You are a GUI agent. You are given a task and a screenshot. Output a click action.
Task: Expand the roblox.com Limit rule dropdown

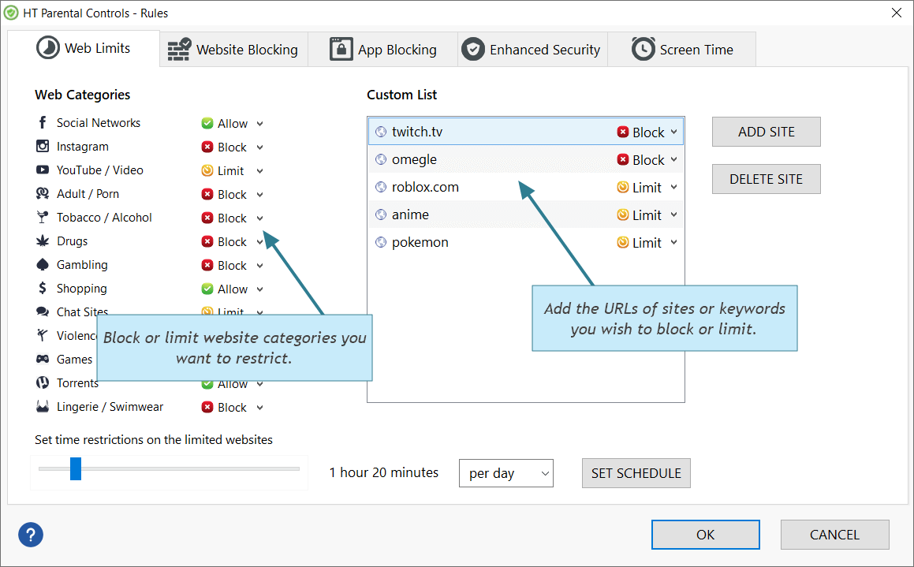(673, 188)
